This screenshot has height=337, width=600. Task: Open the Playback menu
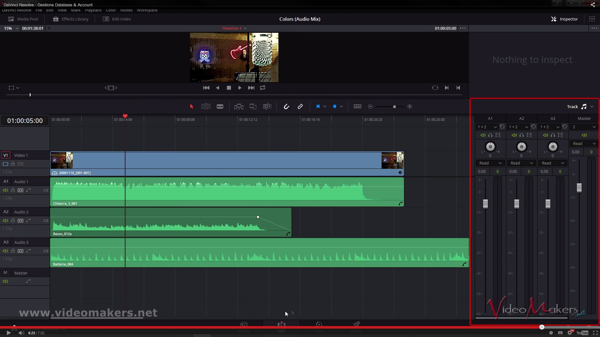click(93, 10)
